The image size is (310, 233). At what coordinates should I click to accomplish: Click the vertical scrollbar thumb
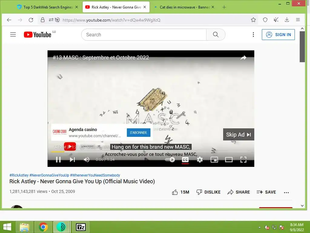(302, 46)
